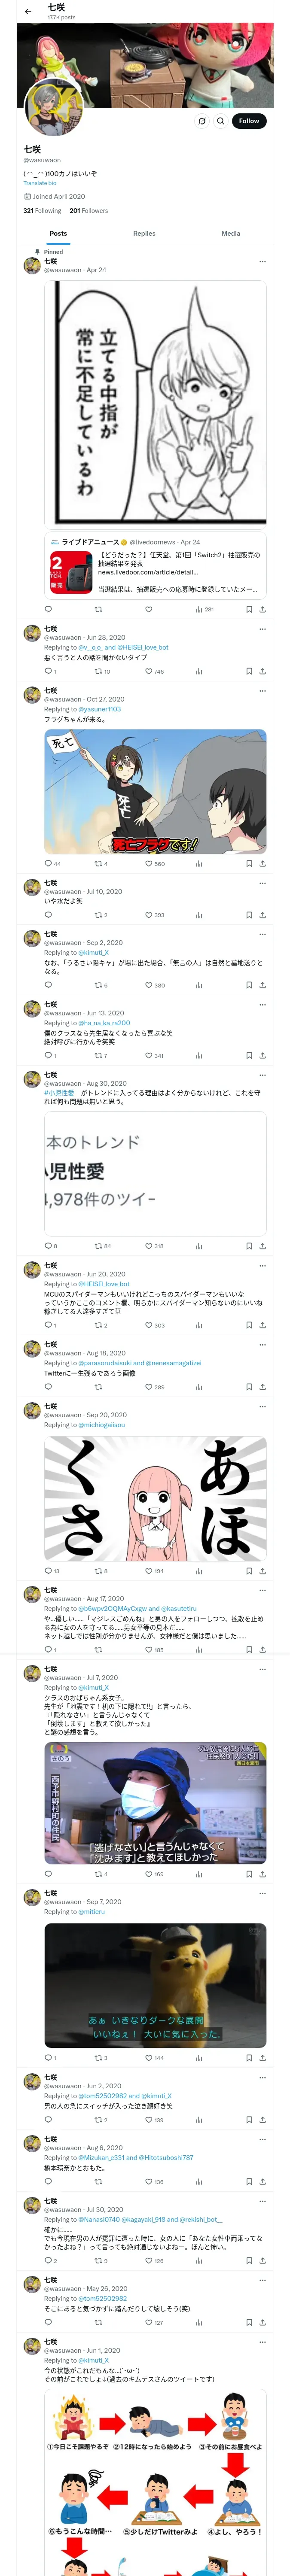
Task: Open the more menu on pinned Apr 24 post
Action: point(263,261)
